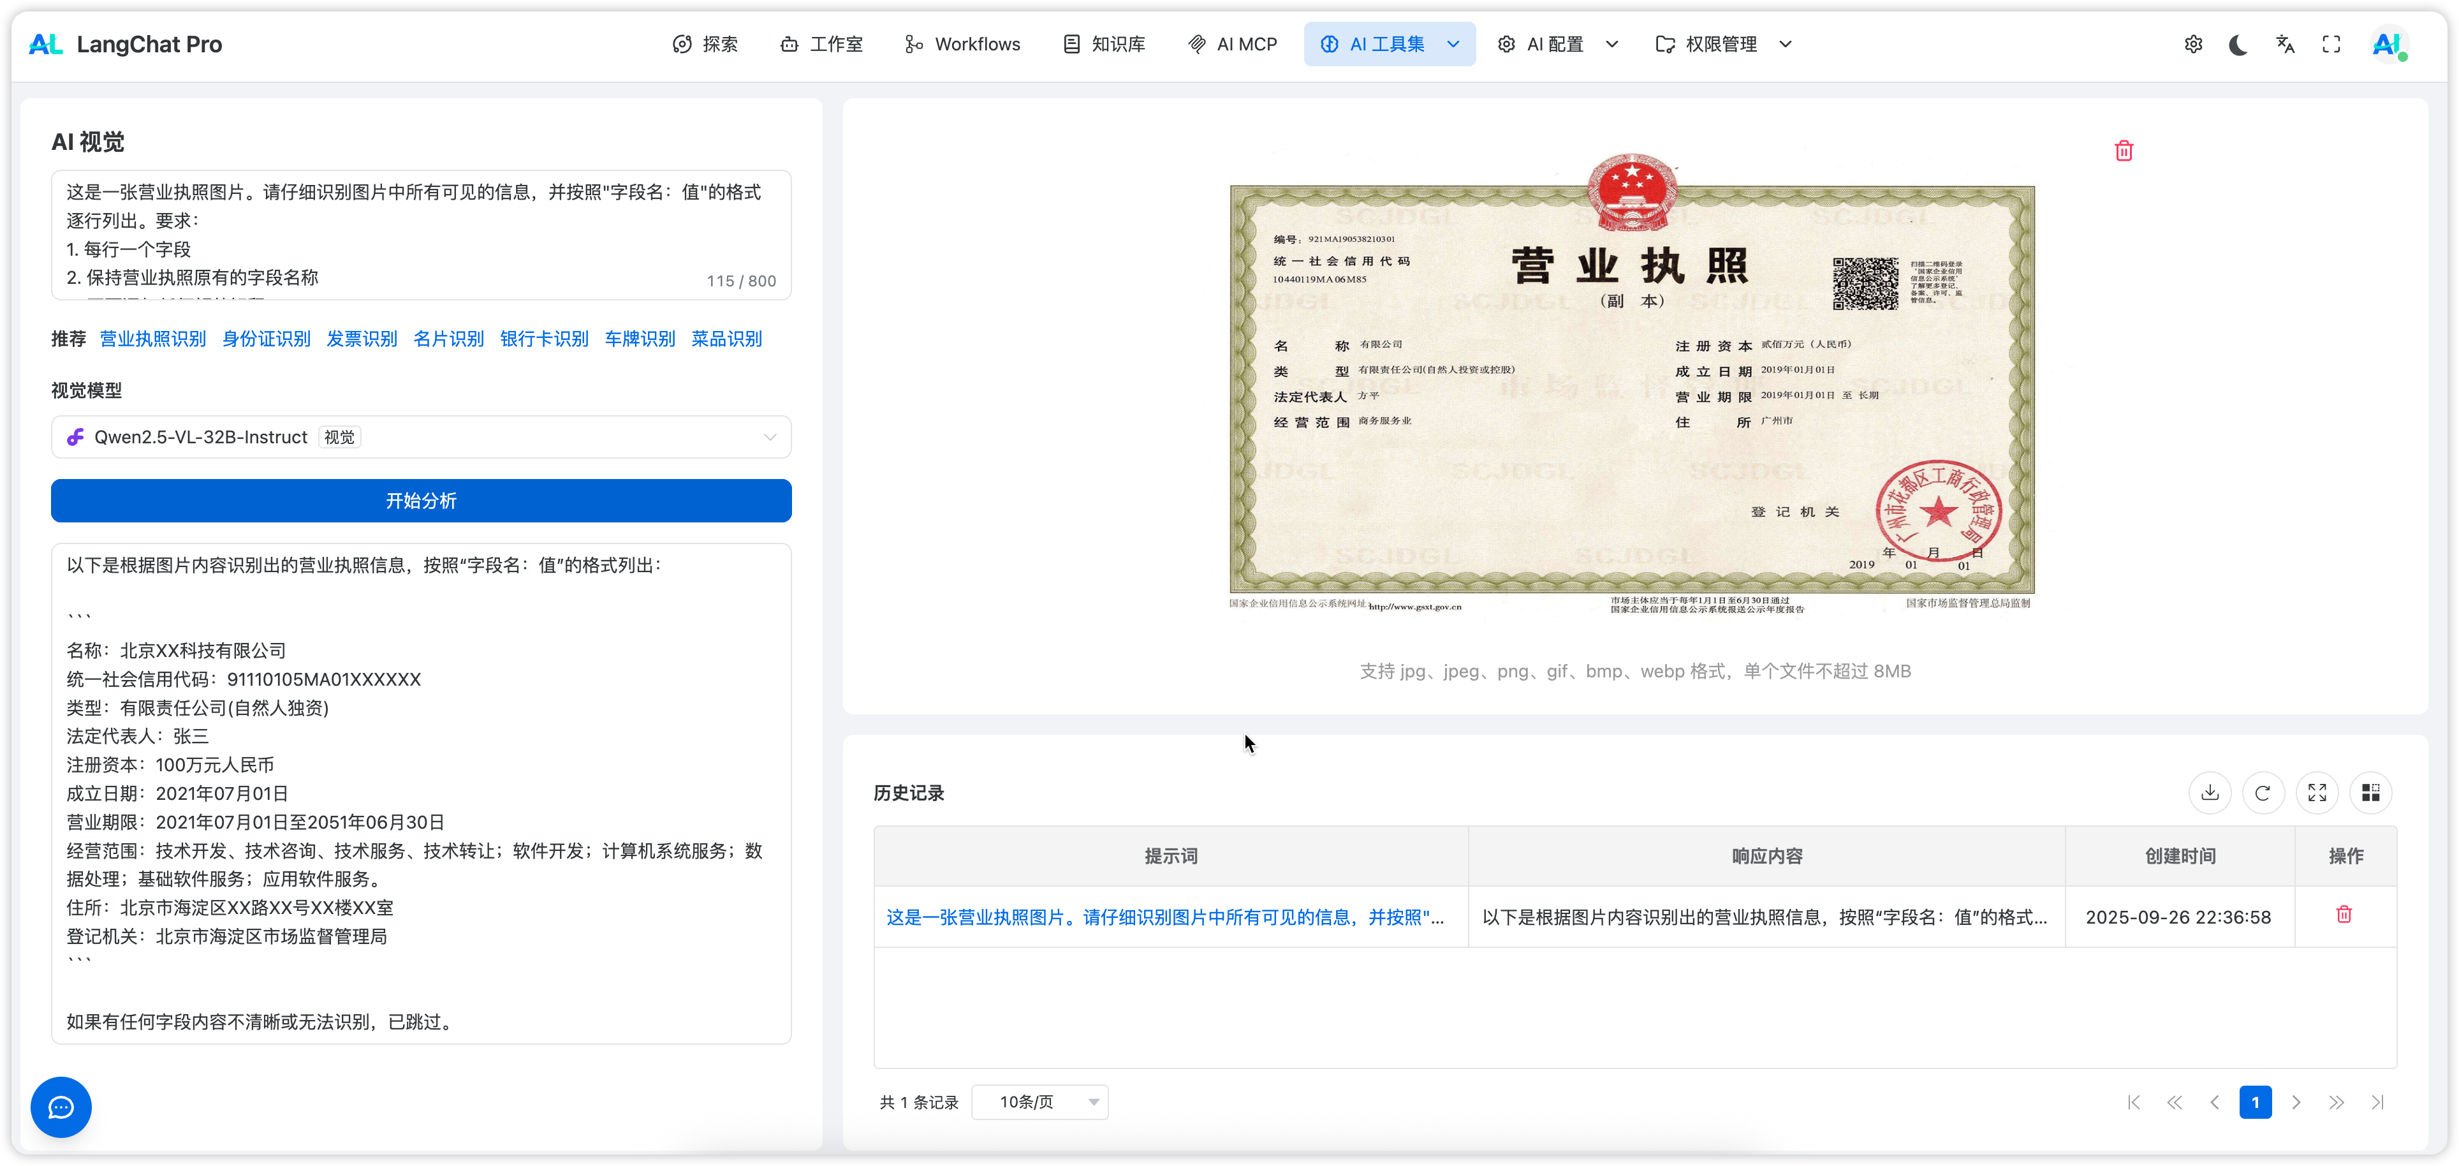Click the 开始分析 button
Viewport: 2459px width, 1166px height.
[x=421, y=500]
